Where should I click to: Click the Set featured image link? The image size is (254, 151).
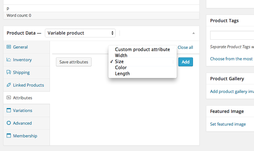[x=228, y=124]
